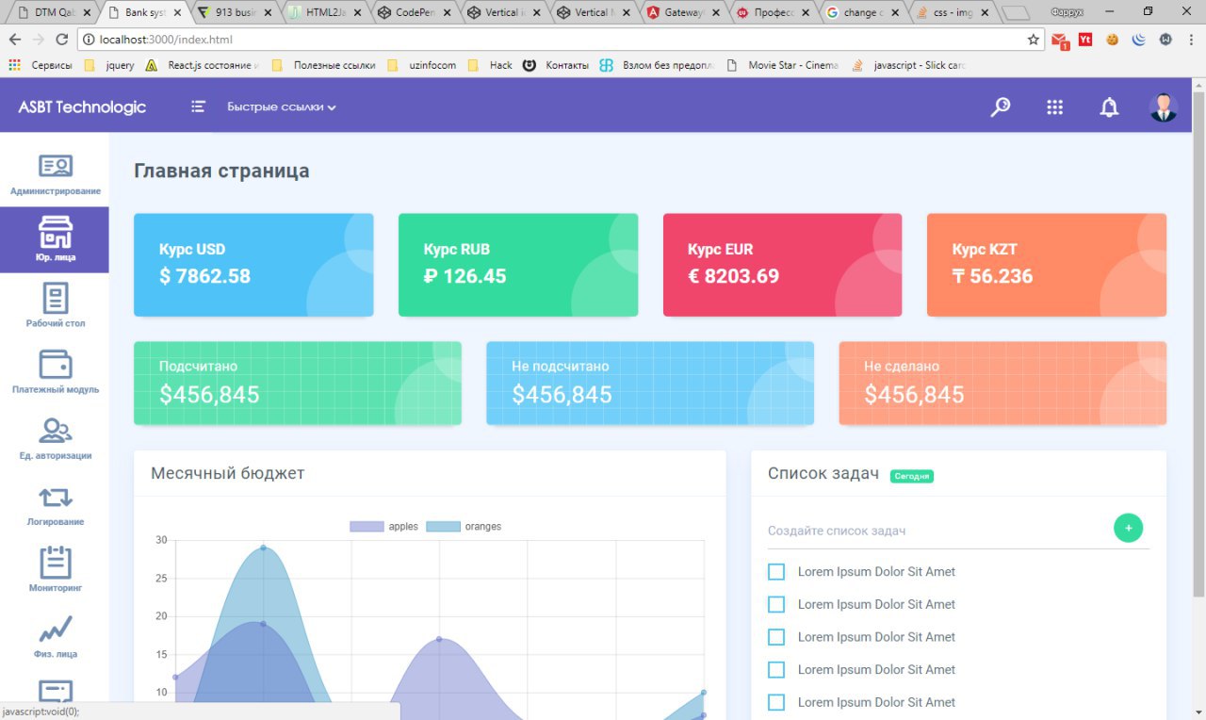Open the jquery bookmark folder
Screen dimensions: 1206x720
click(x=109, y=65)
